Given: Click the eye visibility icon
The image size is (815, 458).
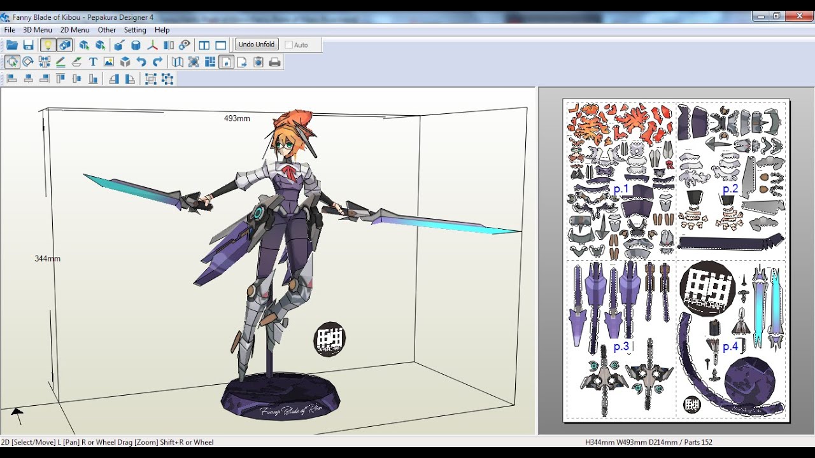Looking at the screenshot, I should tap(185, 45).
